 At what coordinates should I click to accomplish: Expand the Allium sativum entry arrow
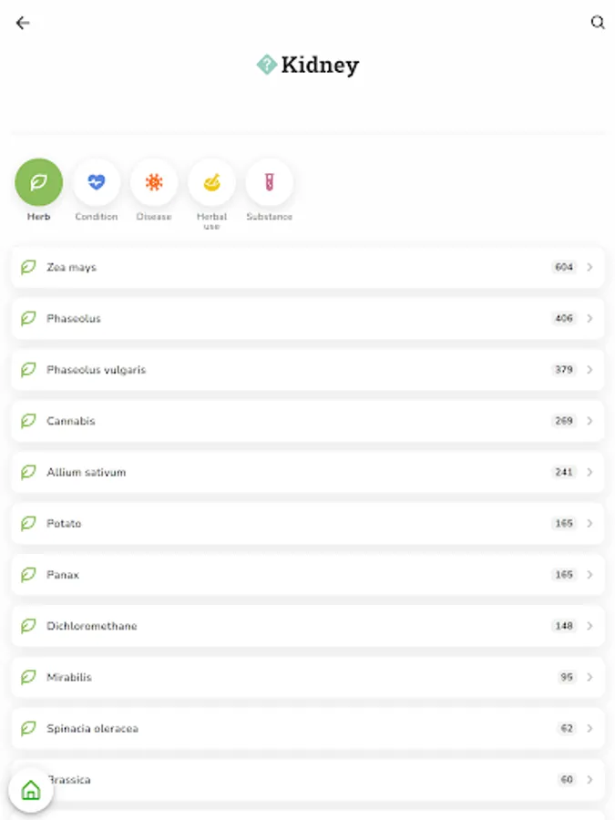(x=589, y=472)
